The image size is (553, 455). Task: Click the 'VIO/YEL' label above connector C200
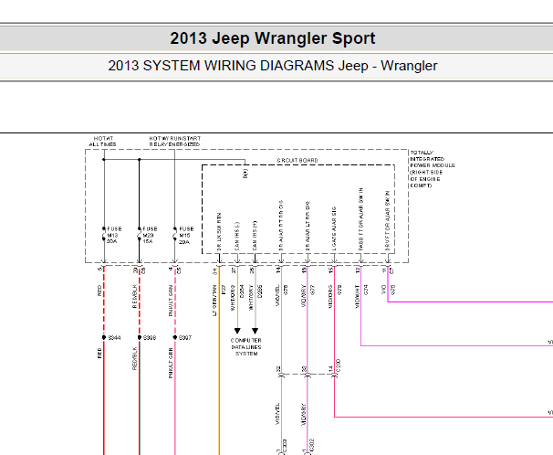click(277, 295)
